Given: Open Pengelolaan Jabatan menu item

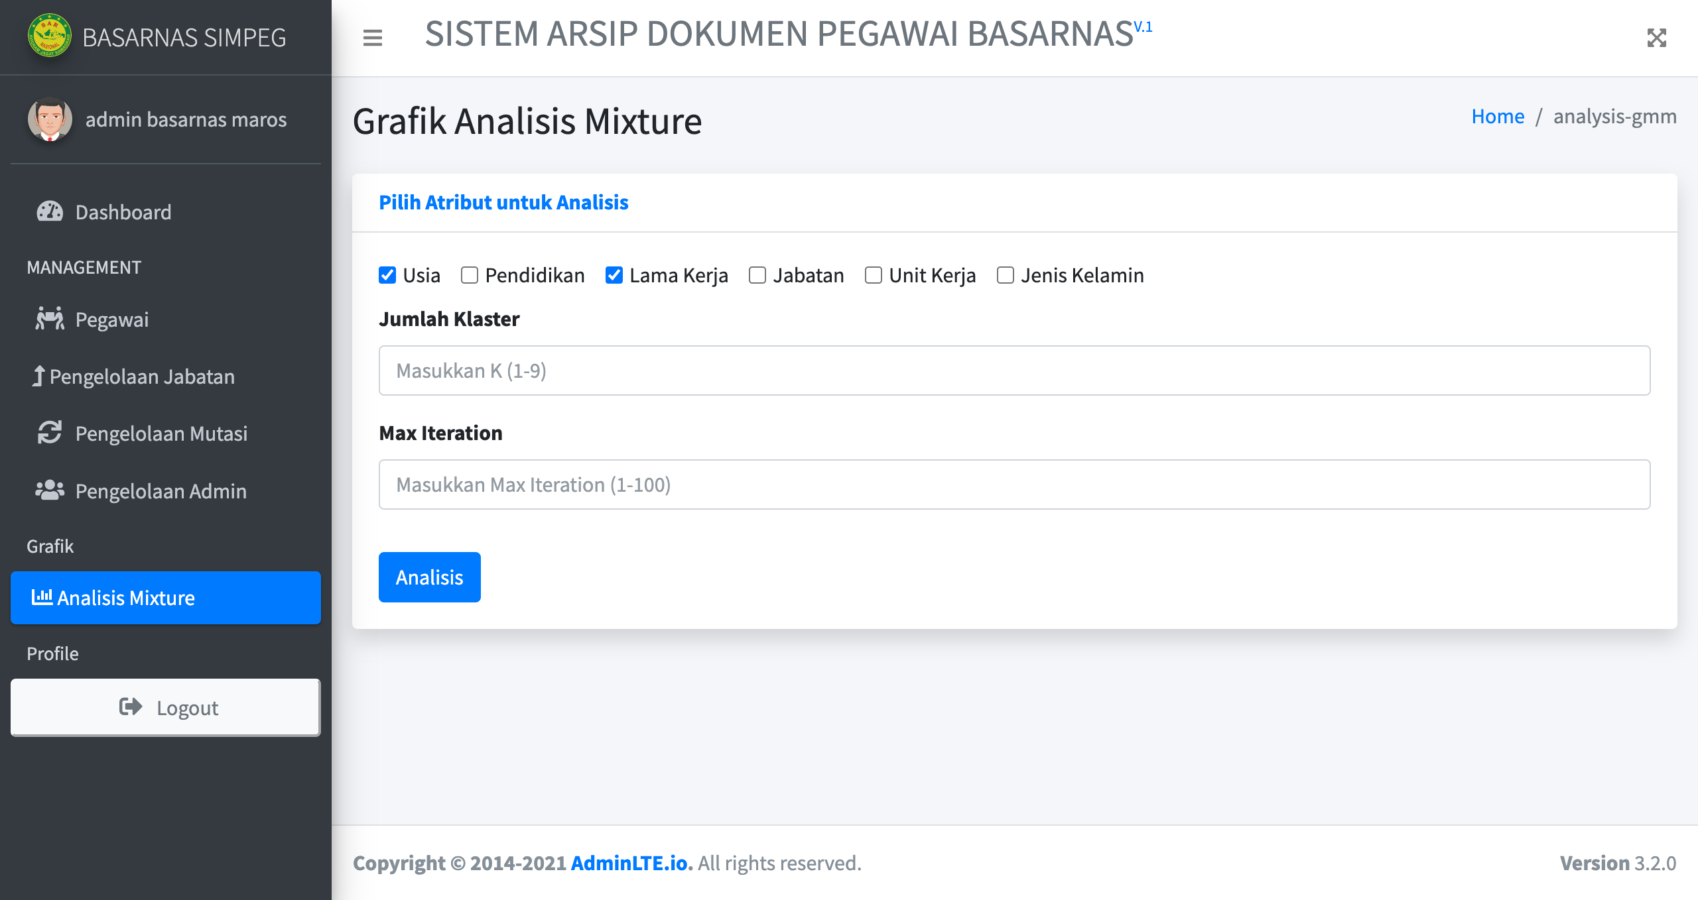Looking at the screenshot, I should point(142,376).
